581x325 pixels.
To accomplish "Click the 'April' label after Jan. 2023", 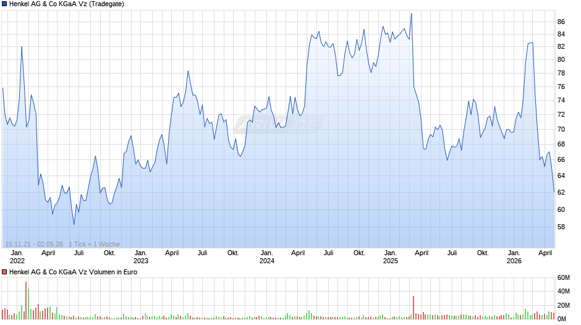I will pos(172,253).
